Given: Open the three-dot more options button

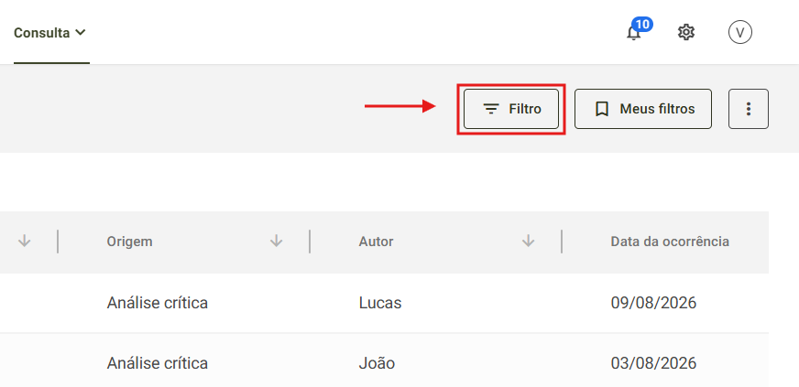Looking at the screenshot, I should 748,109.
